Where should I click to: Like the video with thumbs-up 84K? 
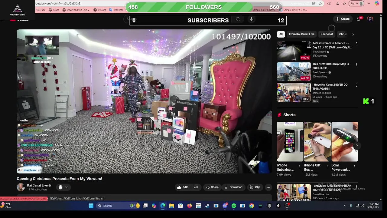[182, 187]
